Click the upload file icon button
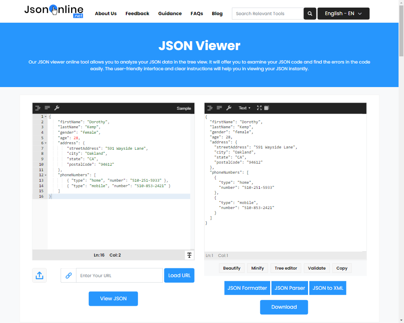 (40, 275)
